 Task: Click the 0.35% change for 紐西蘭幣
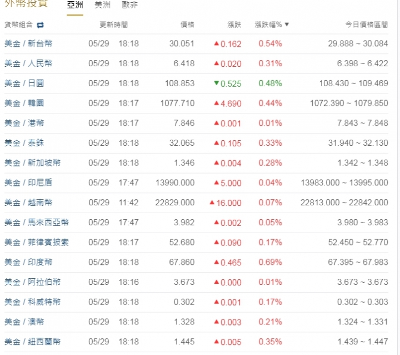(x=270, y=342)
